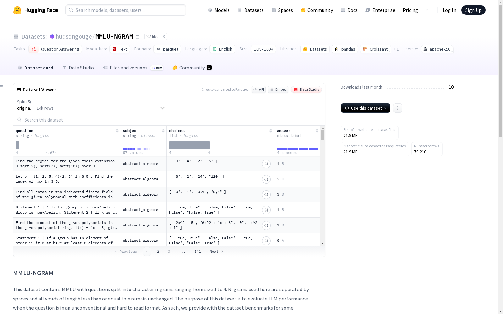Copy dataset name with the copy icon
Screen dimensions: 503x314
[137, 36]
